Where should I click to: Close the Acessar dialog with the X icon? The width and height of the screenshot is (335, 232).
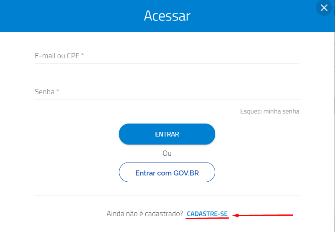(324, 8)
